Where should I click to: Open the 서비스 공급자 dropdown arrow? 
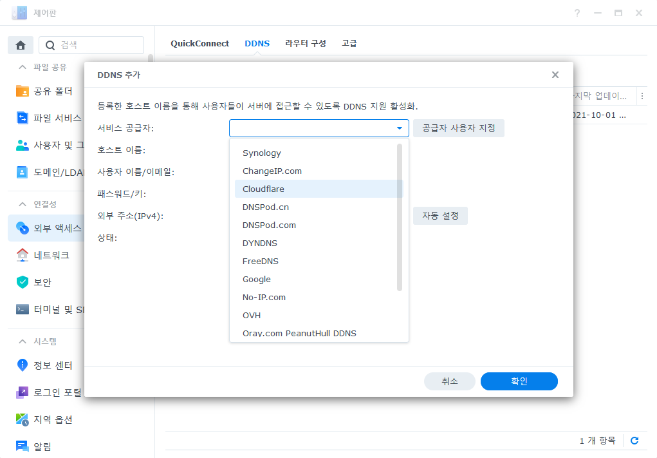[x=400, y=128]
